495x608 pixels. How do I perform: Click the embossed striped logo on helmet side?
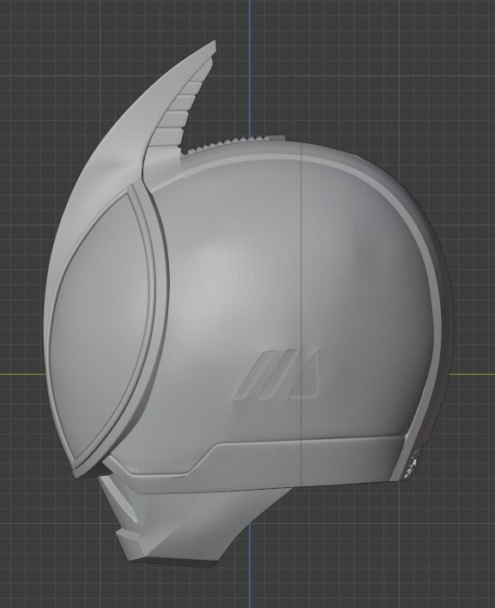[276, 375]
